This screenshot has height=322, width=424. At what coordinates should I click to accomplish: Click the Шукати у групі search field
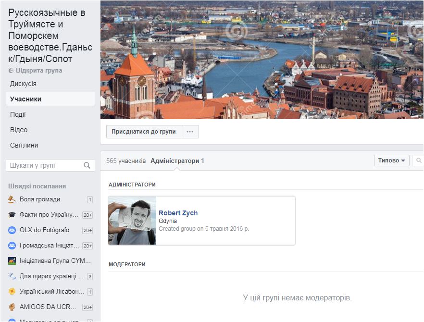point(44,165)
